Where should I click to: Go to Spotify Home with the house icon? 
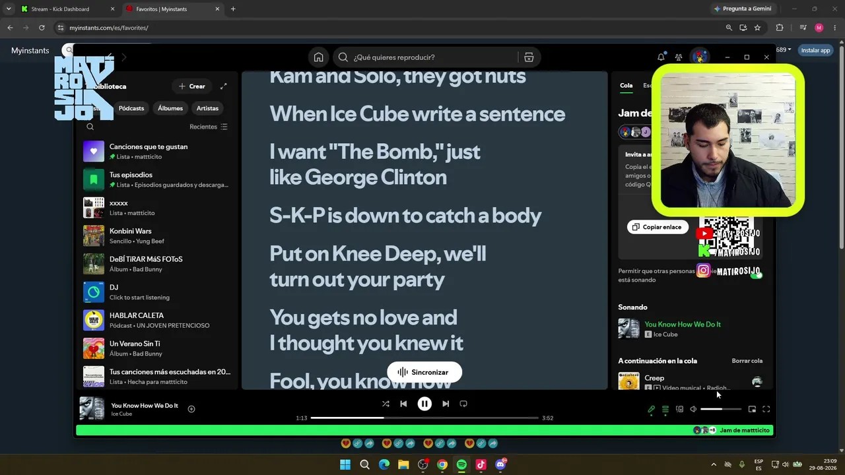click(x=318, y=57)
